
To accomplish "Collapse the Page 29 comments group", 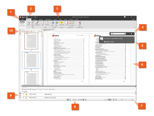I will point(22,92).
